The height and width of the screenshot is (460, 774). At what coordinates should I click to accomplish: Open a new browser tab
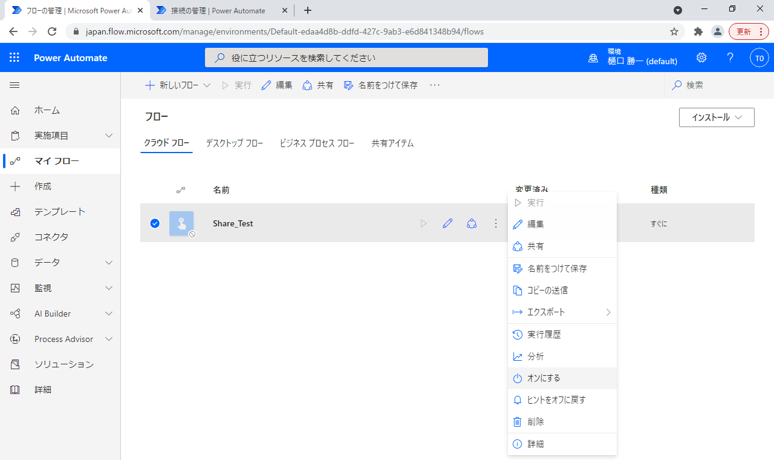coord(308,10)
